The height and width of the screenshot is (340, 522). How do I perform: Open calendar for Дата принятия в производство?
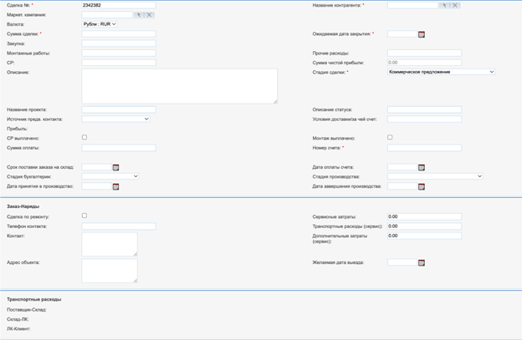[115, 186]
